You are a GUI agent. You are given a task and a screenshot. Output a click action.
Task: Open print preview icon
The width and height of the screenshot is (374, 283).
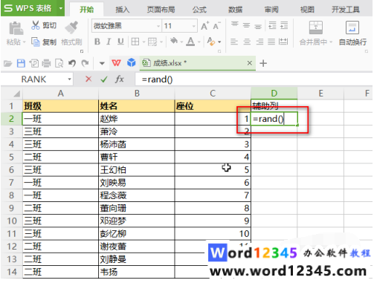point(59,64)
